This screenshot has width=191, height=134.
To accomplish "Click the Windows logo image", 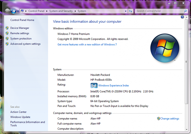I will (x=165, y=48).
